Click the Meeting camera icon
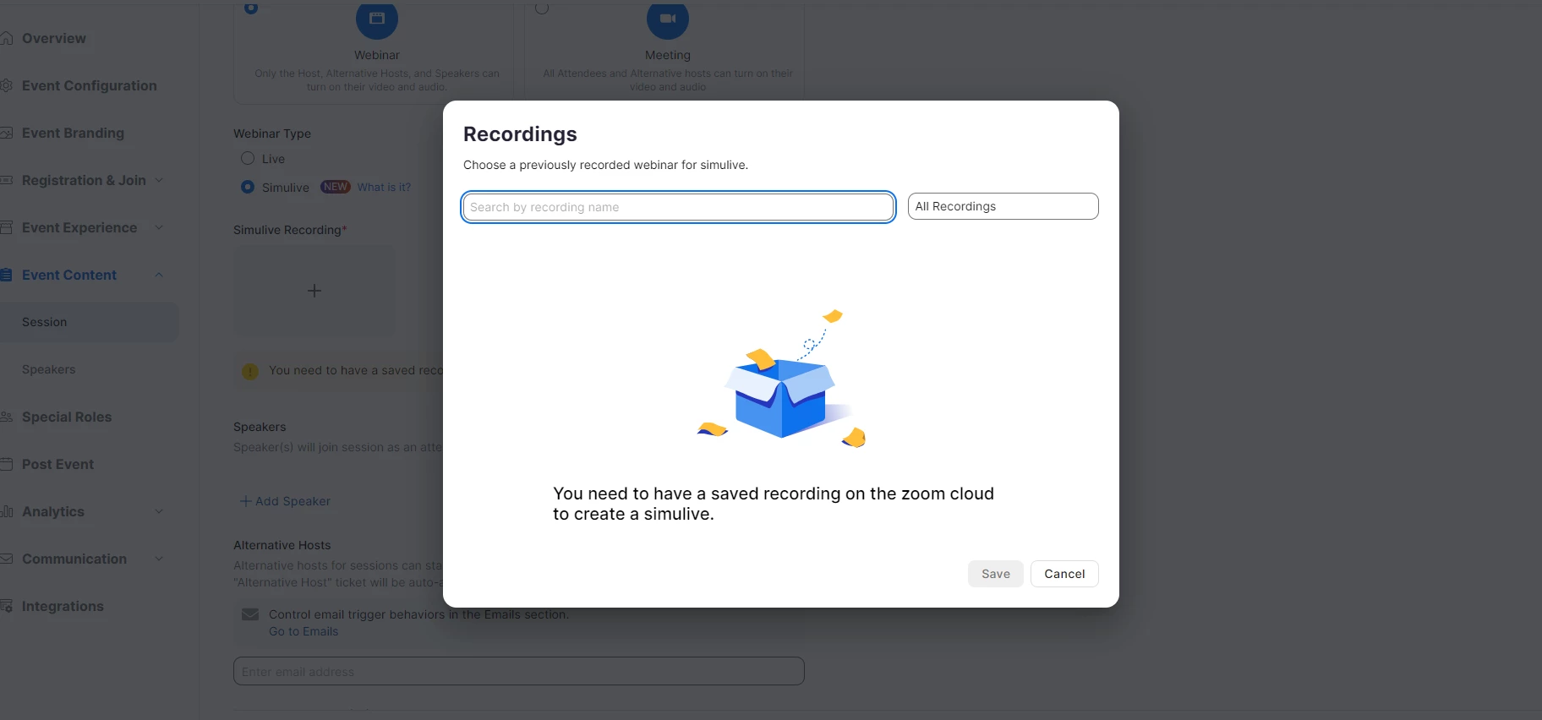This screenshot has height=720, width=1542. [x=668, y=19]
